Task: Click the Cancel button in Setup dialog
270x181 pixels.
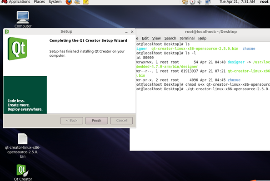Action: pos(121,121)
